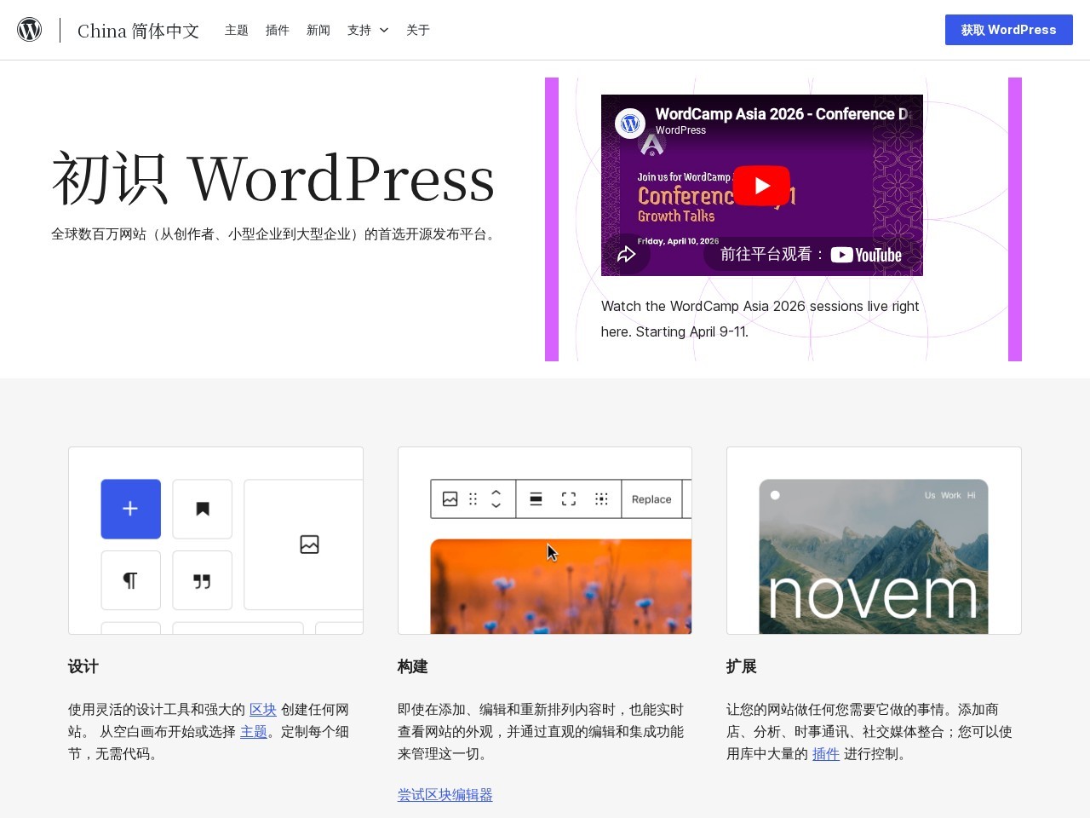Click the Replace button in the block toolbar

click(x=651, y=499)
